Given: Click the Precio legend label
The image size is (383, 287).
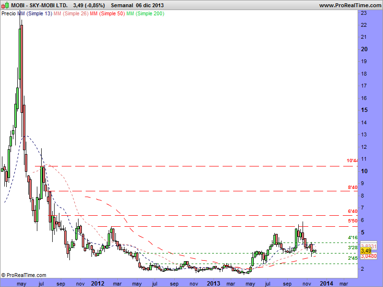Looking at the screenshot, I should point(9,14).
